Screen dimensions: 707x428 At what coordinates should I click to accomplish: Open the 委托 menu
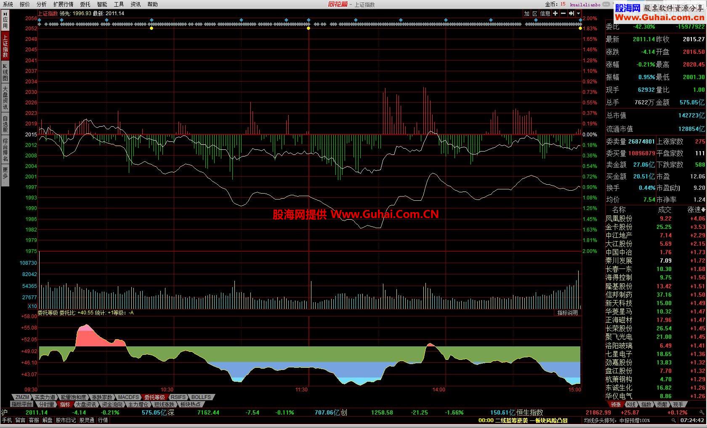point(85,4)
